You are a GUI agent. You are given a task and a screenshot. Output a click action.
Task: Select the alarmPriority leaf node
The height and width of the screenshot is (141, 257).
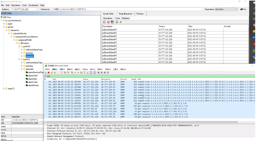(x=33, y=85)
